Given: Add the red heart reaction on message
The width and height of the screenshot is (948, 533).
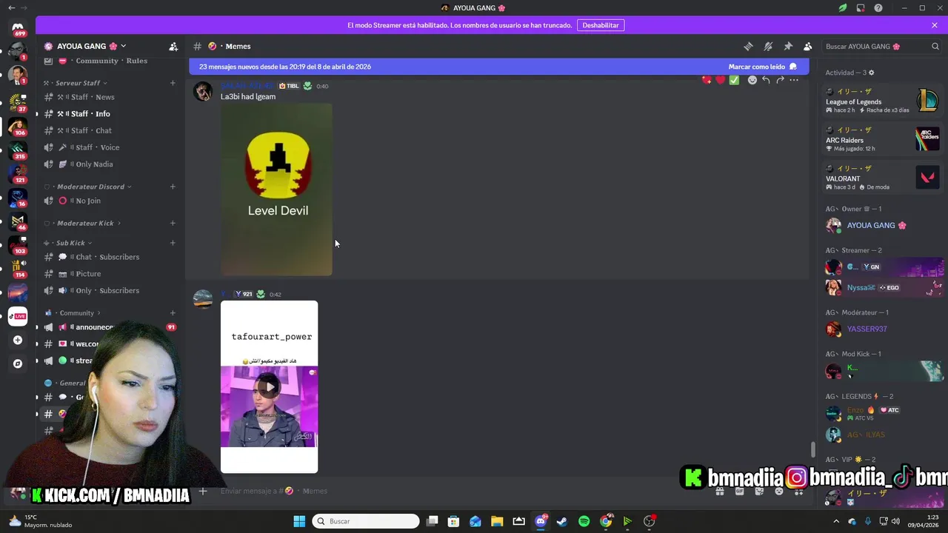Looking at the screenshot, I should (x=720, y=80).
